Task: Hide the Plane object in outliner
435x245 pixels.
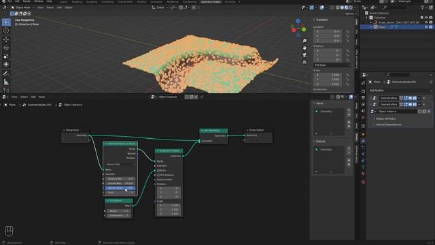Action: (426, 27)
